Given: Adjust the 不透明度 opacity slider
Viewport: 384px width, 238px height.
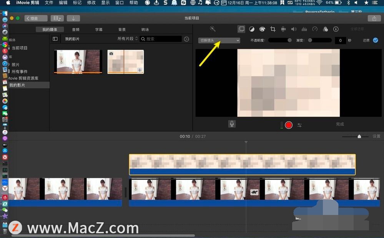Looking at the screenshot, I should coord(280,40).
